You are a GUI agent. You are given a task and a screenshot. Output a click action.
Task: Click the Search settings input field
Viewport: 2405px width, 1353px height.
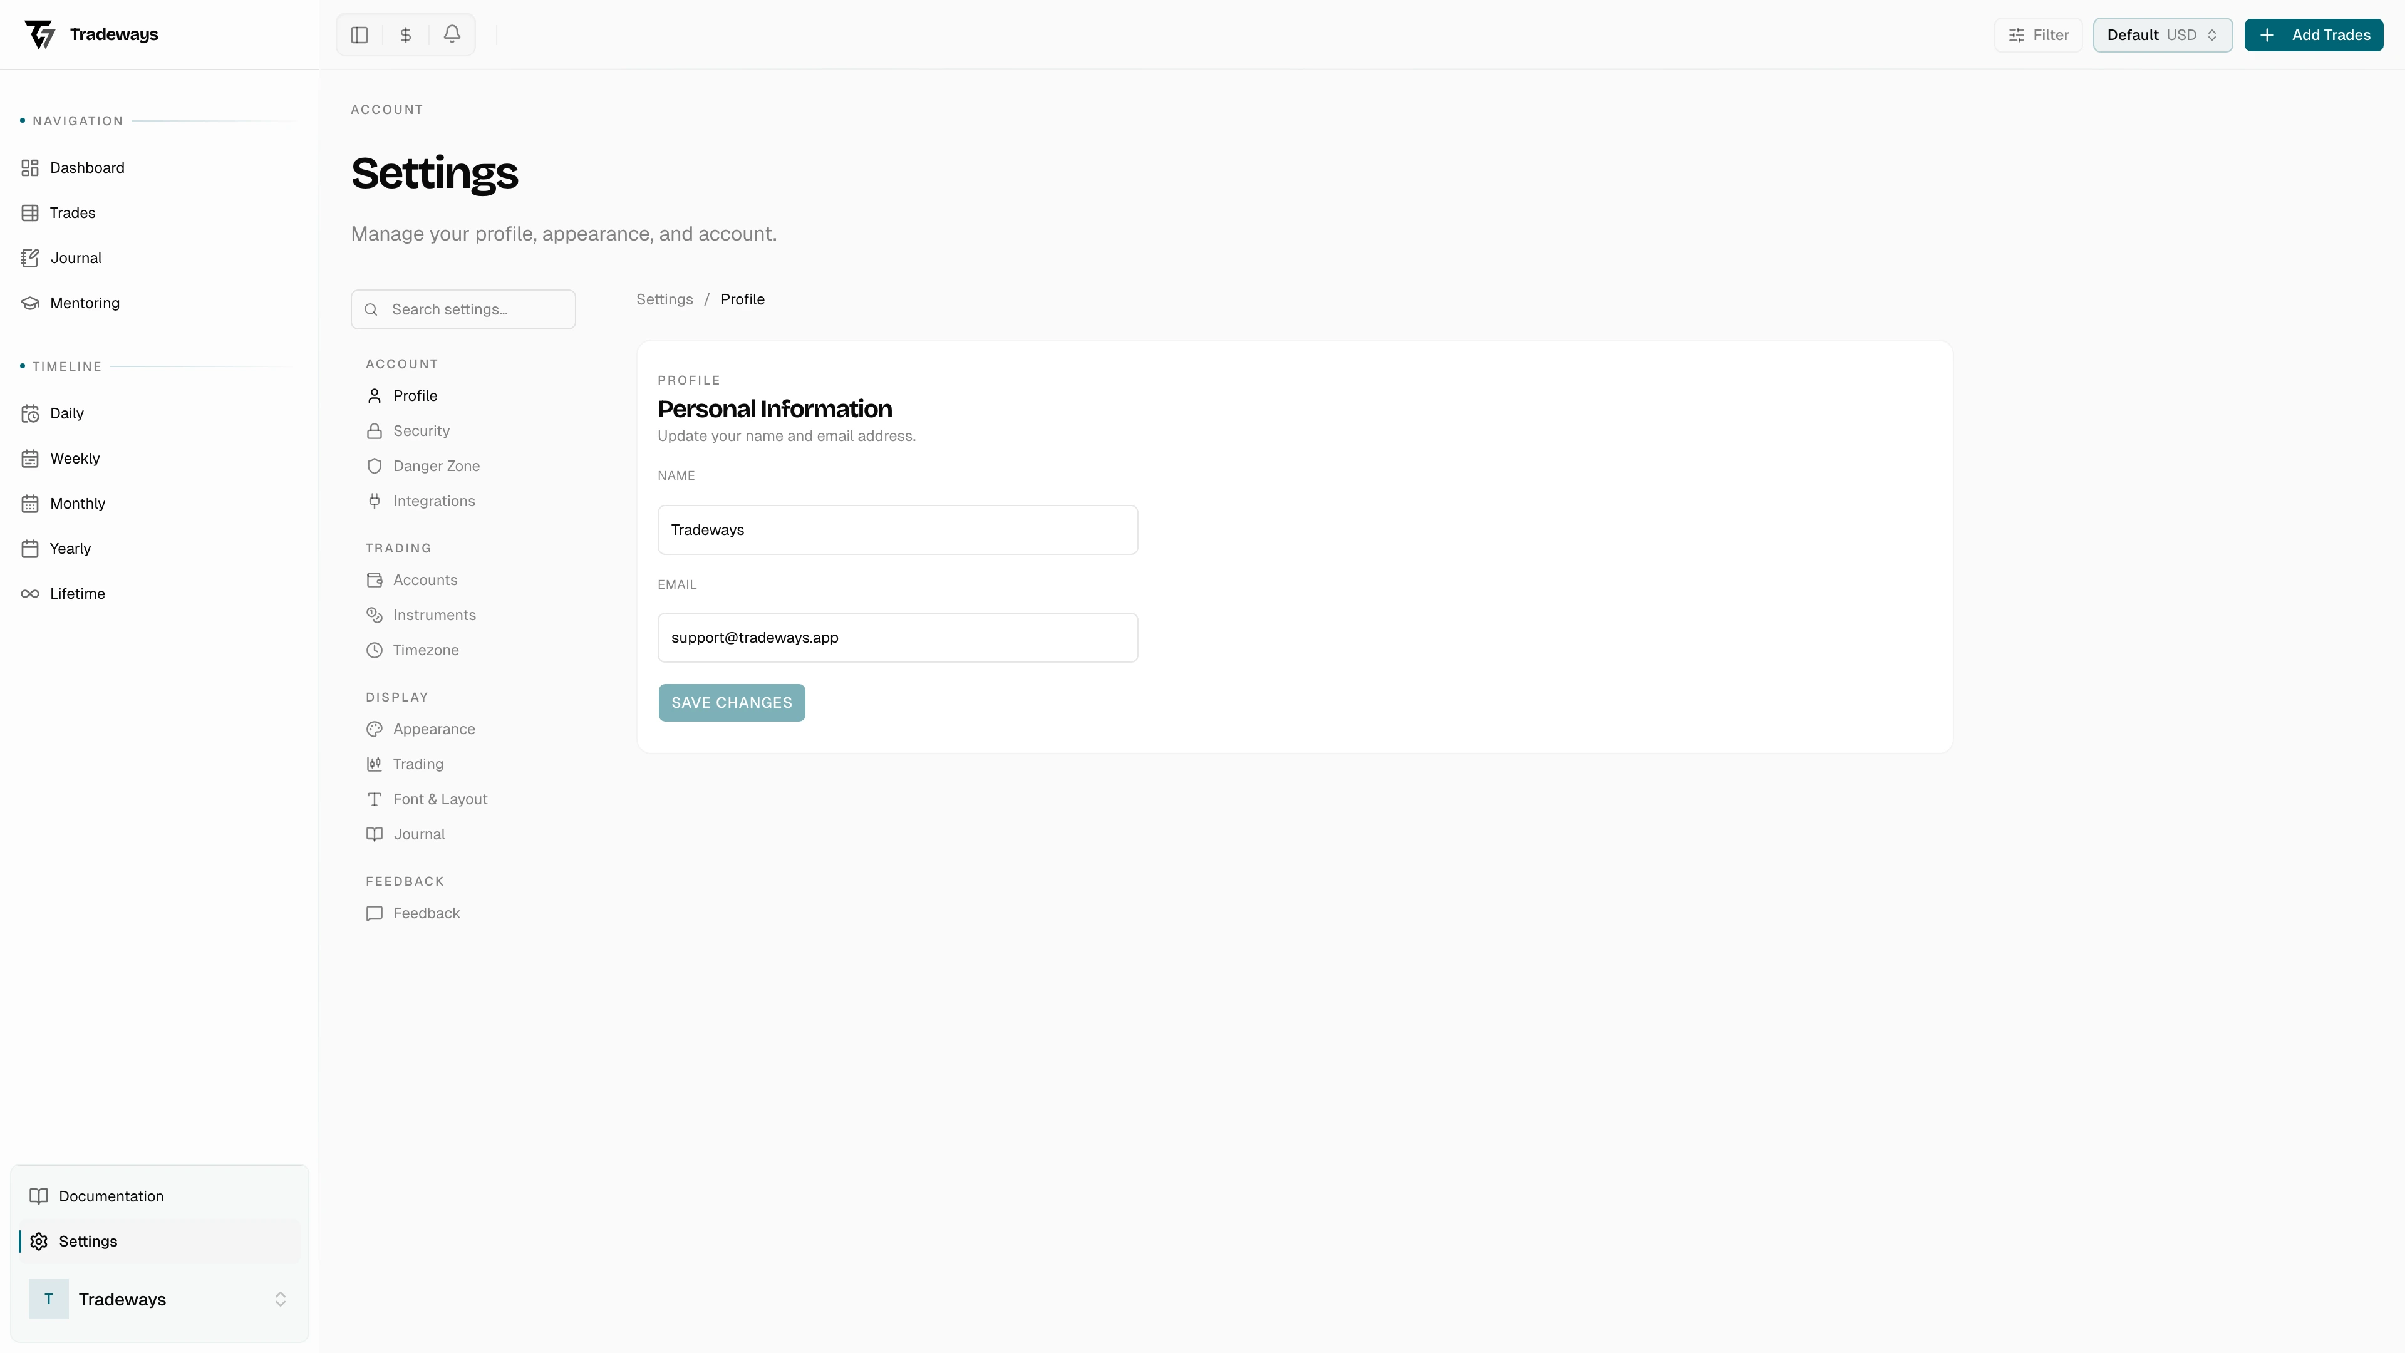tap(463, 308)
